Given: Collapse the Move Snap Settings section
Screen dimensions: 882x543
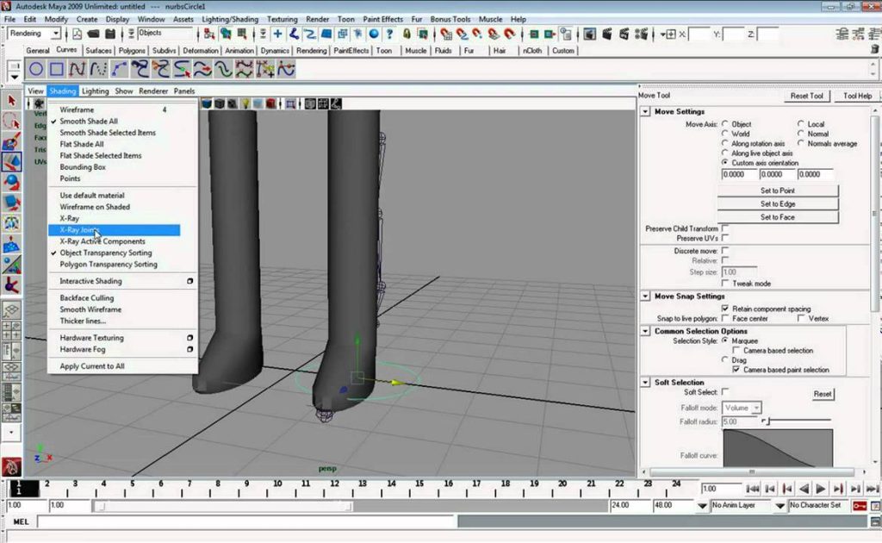Looking at the screenshot, I should click(645, 296).
